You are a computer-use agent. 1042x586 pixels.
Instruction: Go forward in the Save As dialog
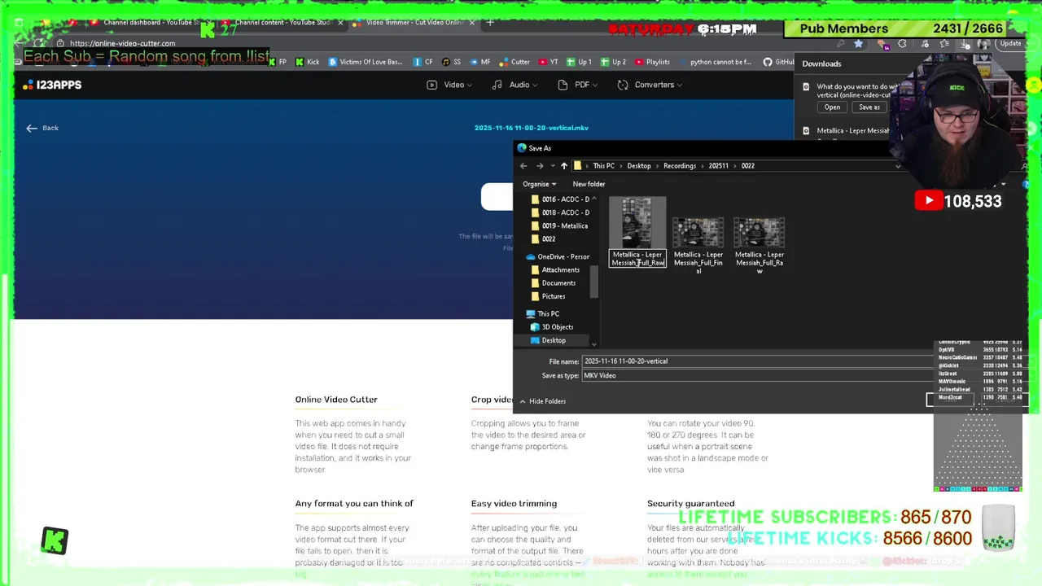point(539,166)
